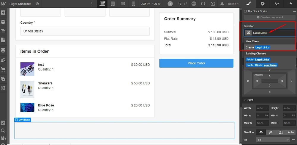Open the Navigator panel
This screenshot has width=297, height=145.
3,31
